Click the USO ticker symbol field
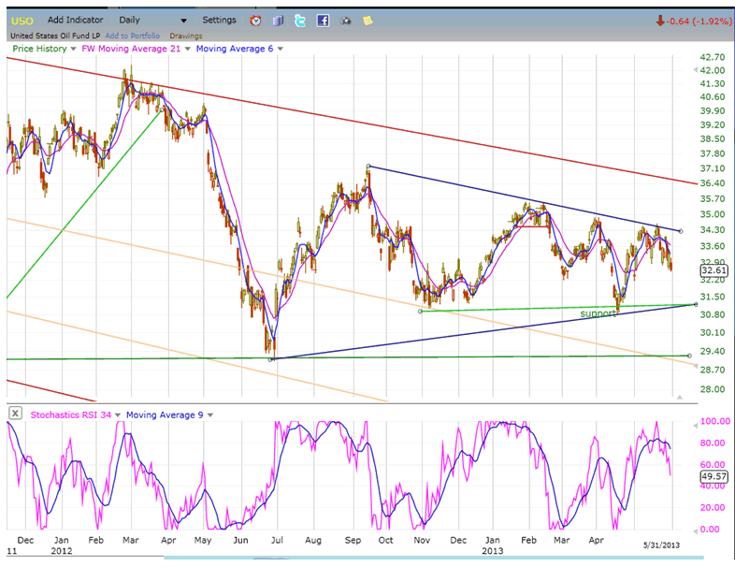The image size is (735, 567). 22,20
